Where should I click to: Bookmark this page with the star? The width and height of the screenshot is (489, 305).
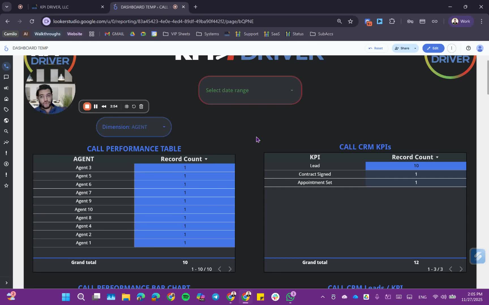[350, 21]
